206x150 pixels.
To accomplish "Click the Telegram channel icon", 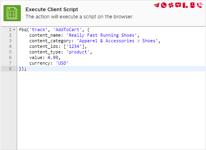I will [157, 5].
